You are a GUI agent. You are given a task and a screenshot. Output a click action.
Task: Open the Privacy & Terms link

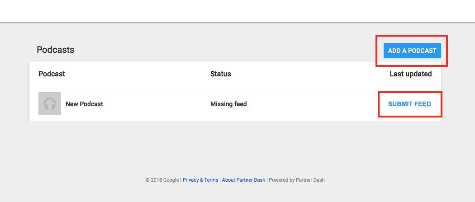tap(200, 180)
